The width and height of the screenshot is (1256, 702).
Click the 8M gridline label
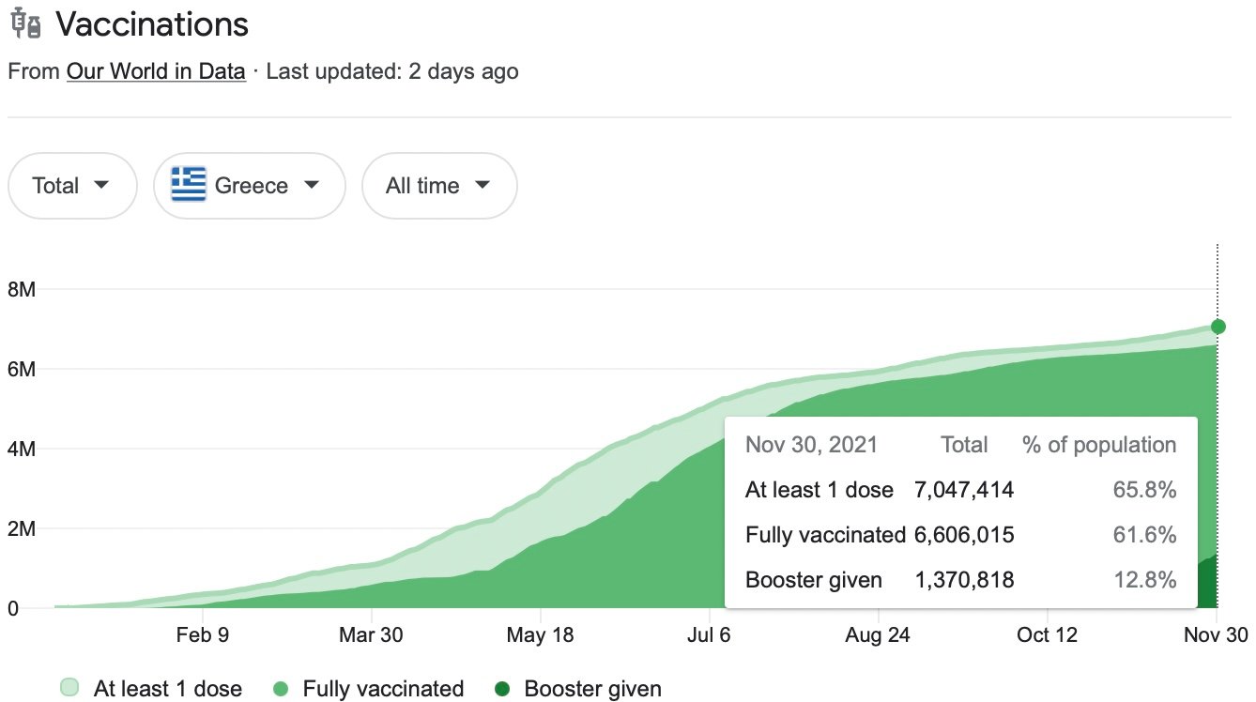(22, 289)
